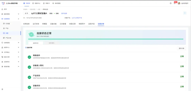
Task: Click the 连接详情 section heading
Action: [29, 48]
